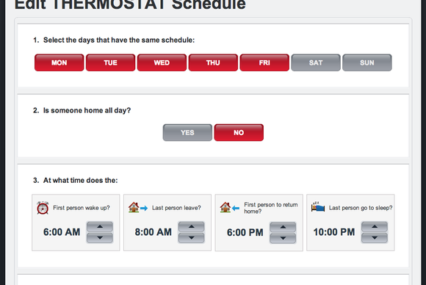Increase first person wake up time
Image resolution: width=426 pixels, height=285 pixels.
(100, 226)
